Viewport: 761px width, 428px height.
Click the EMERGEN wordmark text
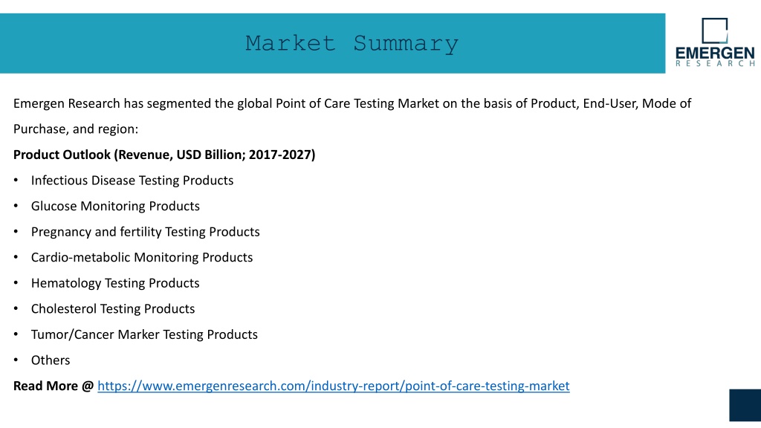coord(715,53)
